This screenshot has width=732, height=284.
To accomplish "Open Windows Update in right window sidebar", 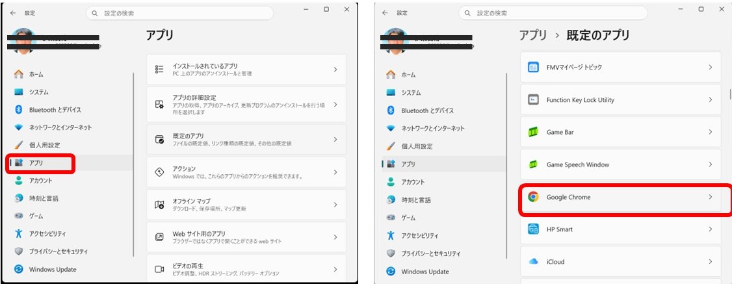I will [x=425, y=271].
